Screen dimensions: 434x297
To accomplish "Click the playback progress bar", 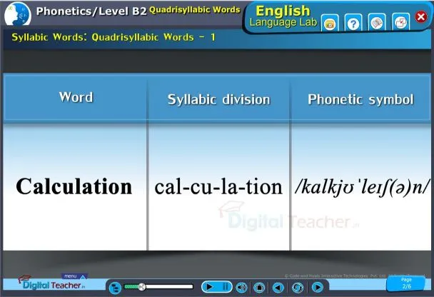I will click(x=158, y=286).
